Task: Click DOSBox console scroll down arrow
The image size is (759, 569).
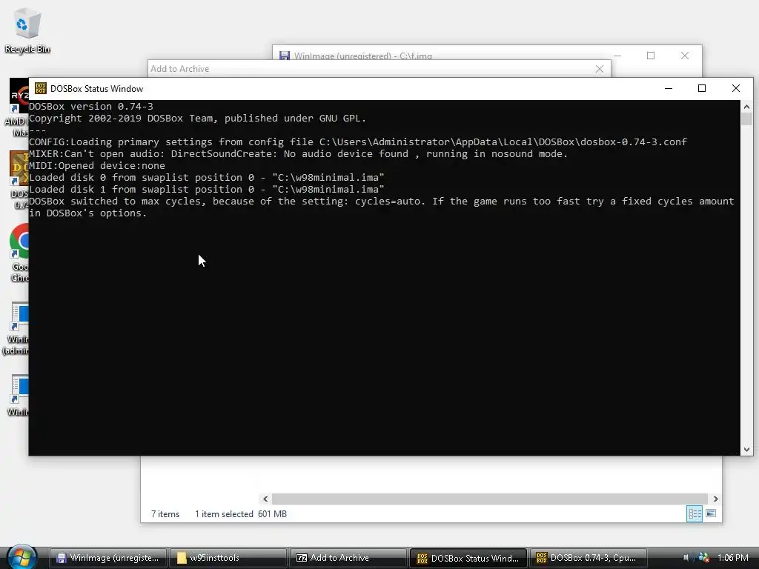Action: 746,450
